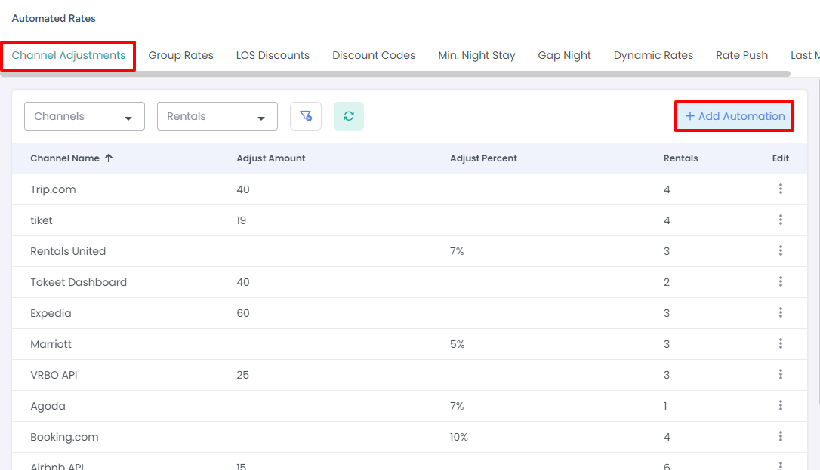
Task: Click the Agoda channel name
Action: (48, 407)
